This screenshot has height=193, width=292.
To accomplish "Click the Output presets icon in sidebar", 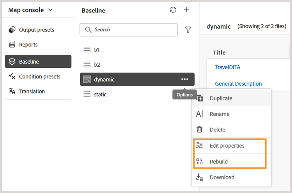I will 12,30.
